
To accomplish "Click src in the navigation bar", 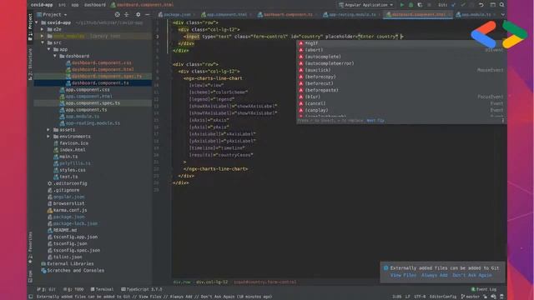I will [x=62, y=5].
